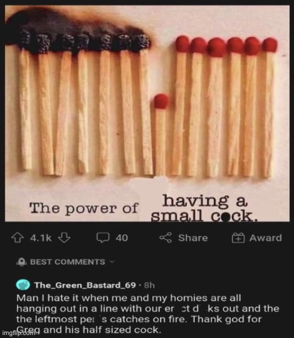Click the Share label
294x338 pixels.
click(x=193, y=238)
